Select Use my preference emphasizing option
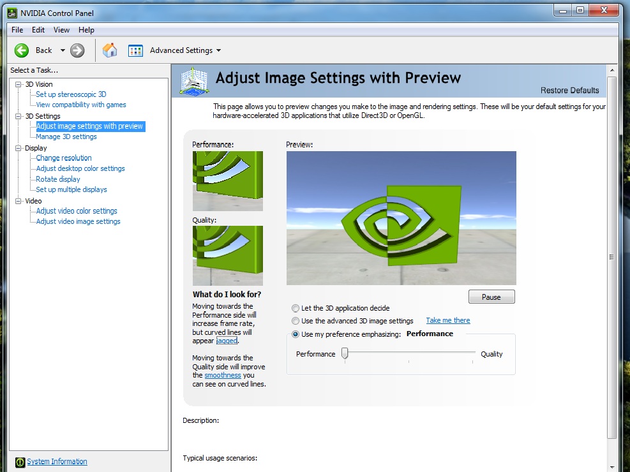The height and width of the screenshot is (472, 630). pos(296,334)
